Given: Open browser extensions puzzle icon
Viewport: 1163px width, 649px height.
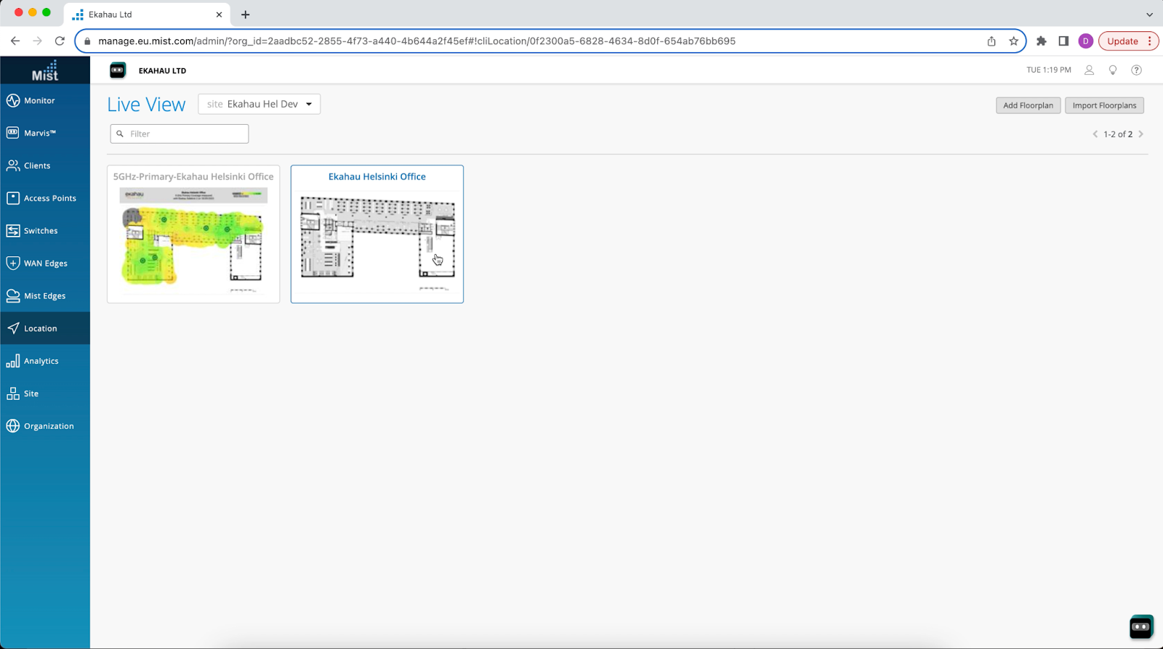Looking at the screenshot, I should (x=1042, y=41).
